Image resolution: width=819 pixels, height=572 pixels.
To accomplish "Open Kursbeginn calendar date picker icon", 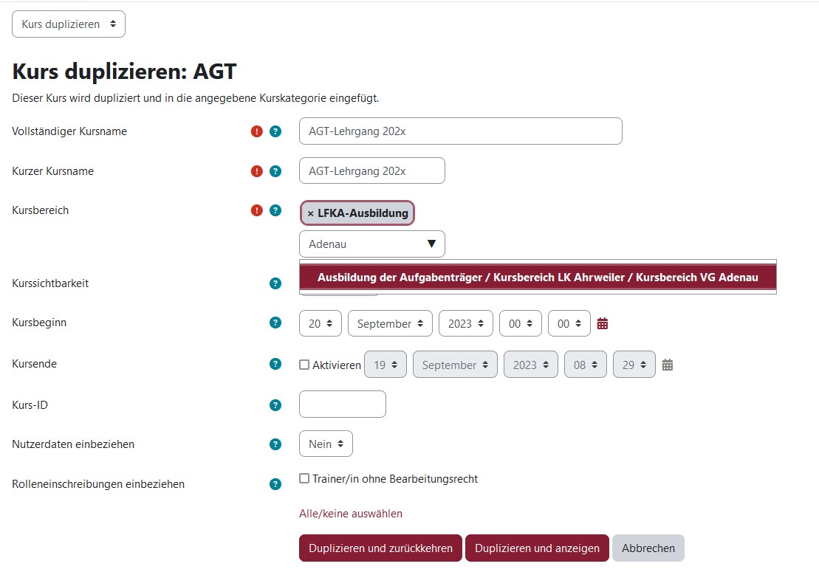I will [x=603, y=323].
